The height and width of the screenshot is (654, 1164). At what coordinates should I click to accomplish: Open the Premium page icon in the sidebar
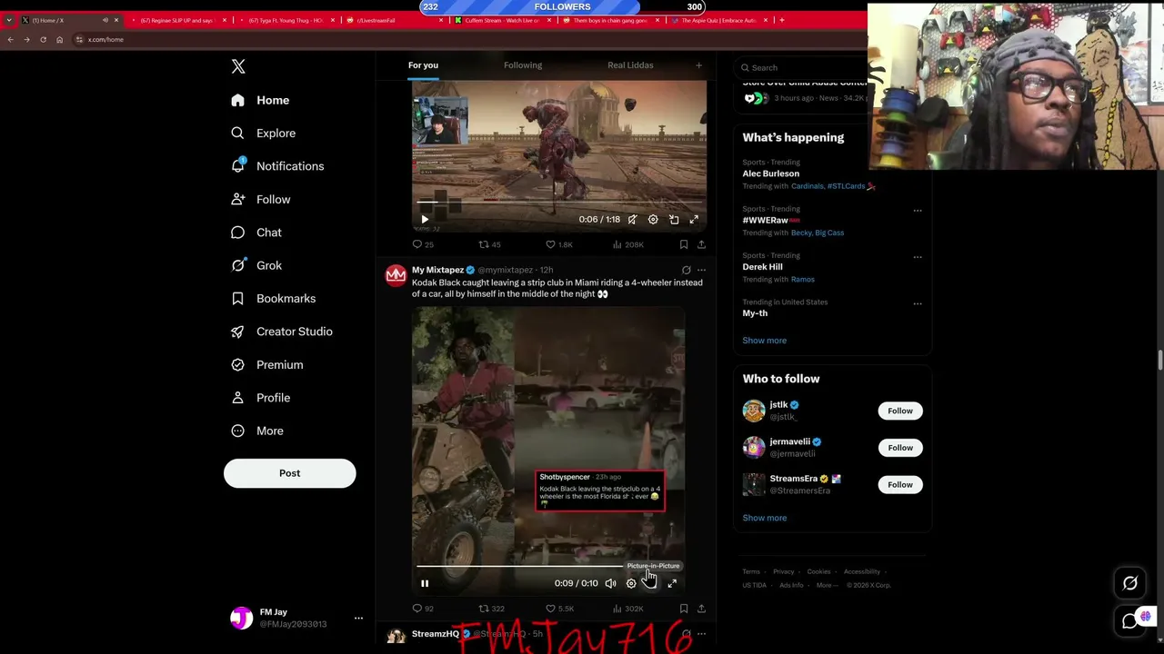tap(237, 364)
